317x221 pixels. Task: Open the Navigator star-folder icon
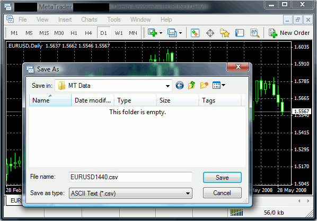pyautogui.click(x=225, y=33)
